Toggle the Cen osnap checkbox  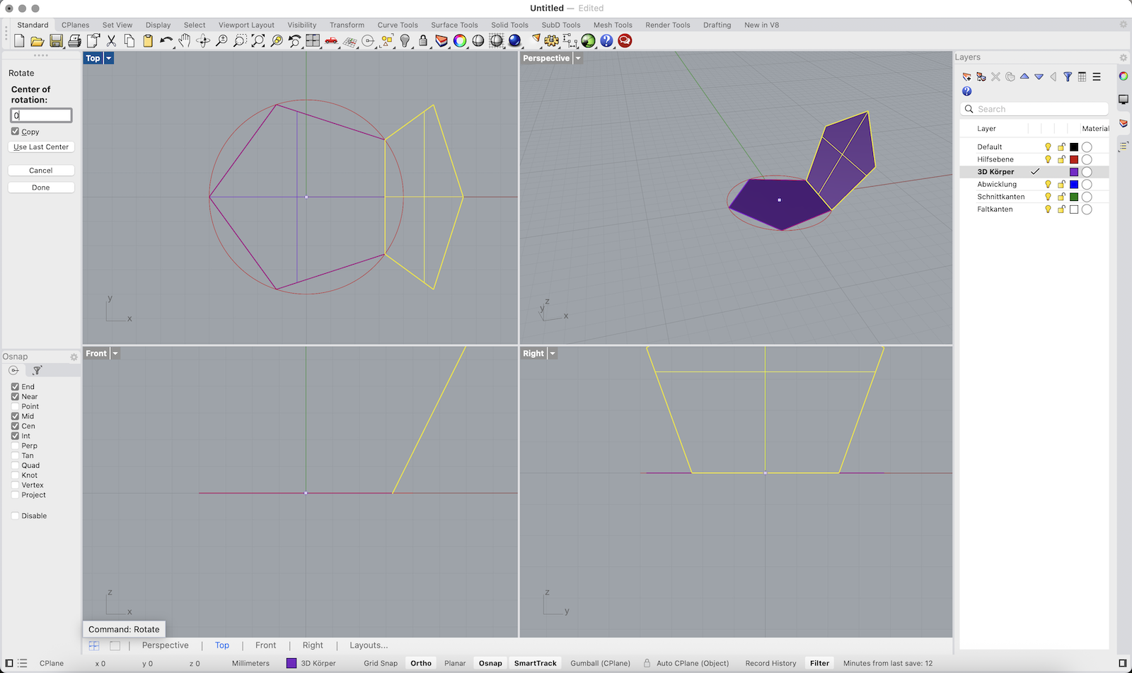tap(15, 426)
